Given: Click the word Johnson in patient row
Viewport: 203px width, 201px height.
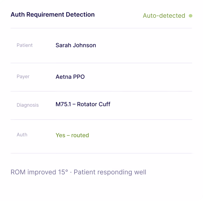Looking at the screenshot, I should 84,45.
